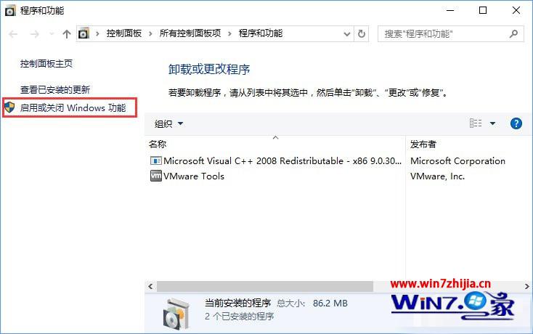Open the 组织 (Organize) dropdown menu
533x334 pixels.
click(169, 123)
